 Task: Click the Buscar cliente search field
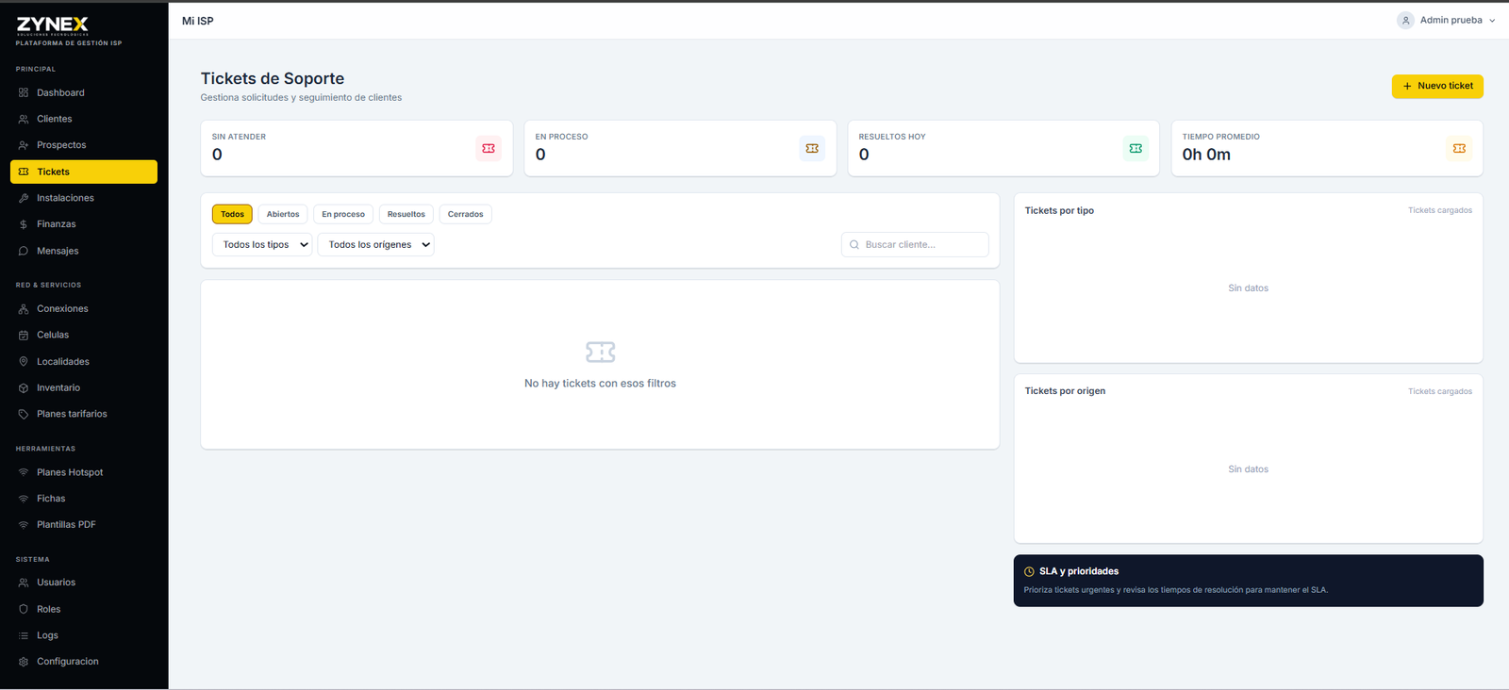(x=915, y=245)
